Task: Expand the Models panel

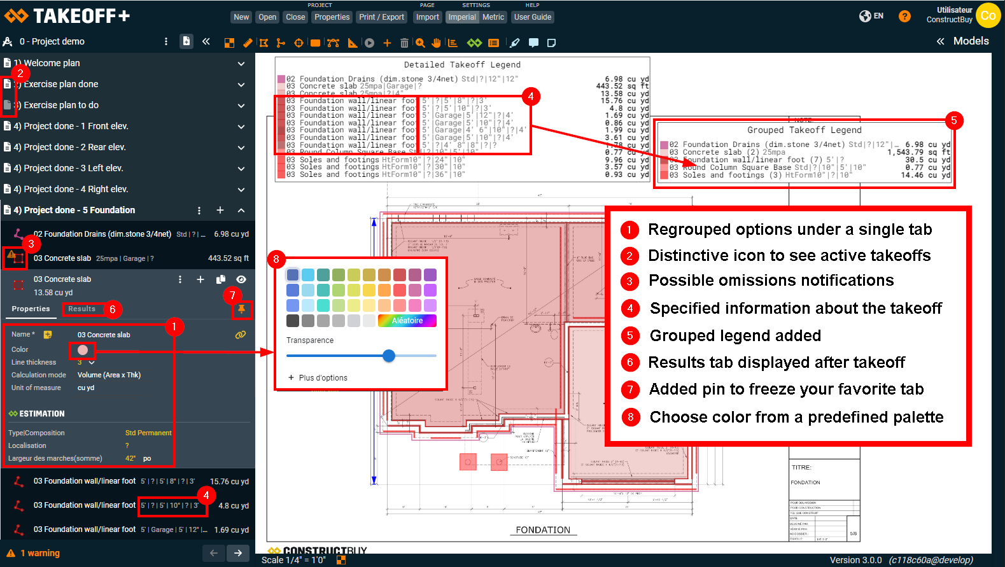Action: tap(962, 41)
